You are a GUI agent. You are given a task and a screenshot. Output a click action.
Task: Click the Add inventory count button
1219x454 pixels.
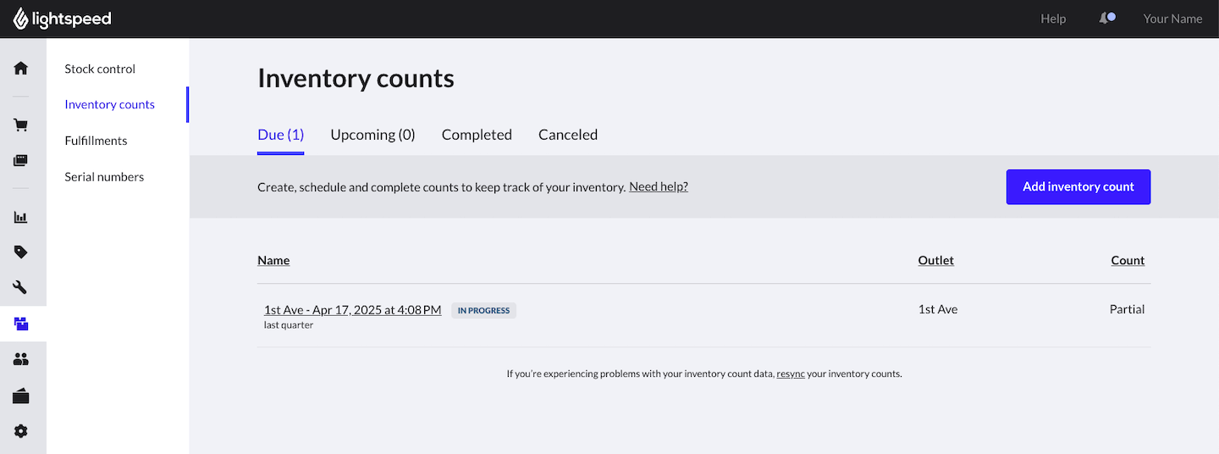pos(1078,187)
